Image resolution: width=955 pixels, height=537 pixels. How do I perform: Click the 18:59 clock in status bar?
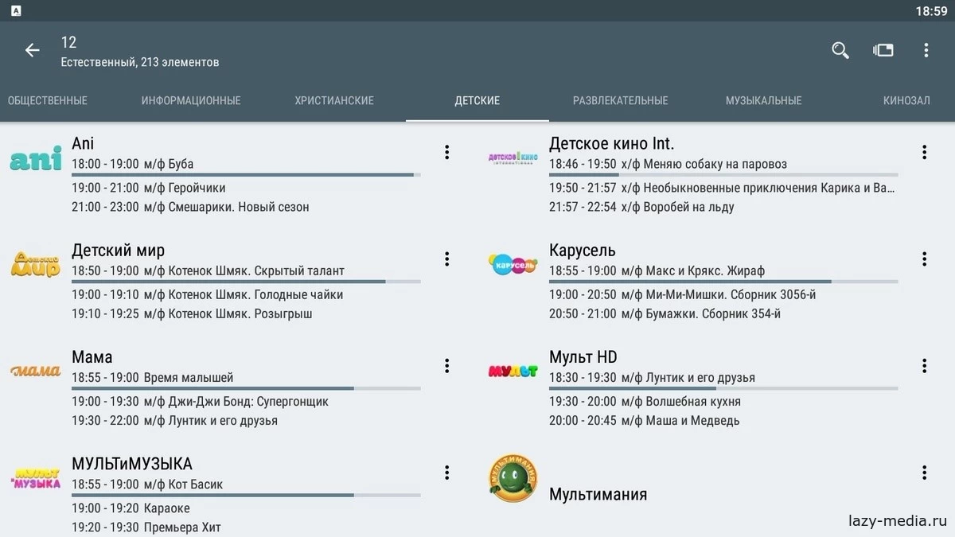[931, 11]
